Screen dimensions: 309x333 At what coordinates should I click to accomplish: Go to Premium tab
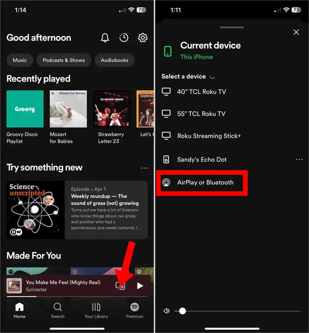point(134,311)
